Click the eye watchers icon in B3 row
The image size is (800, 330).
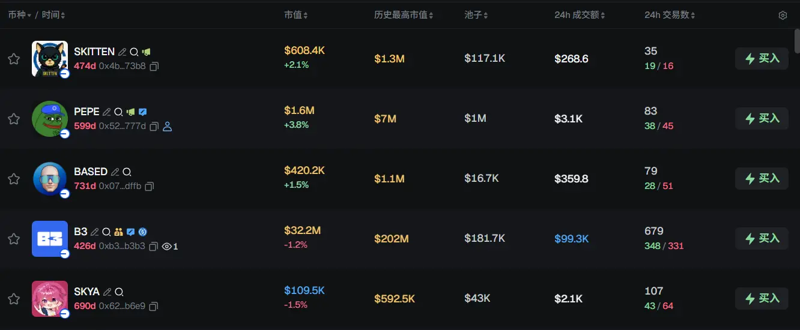(167, 247)
